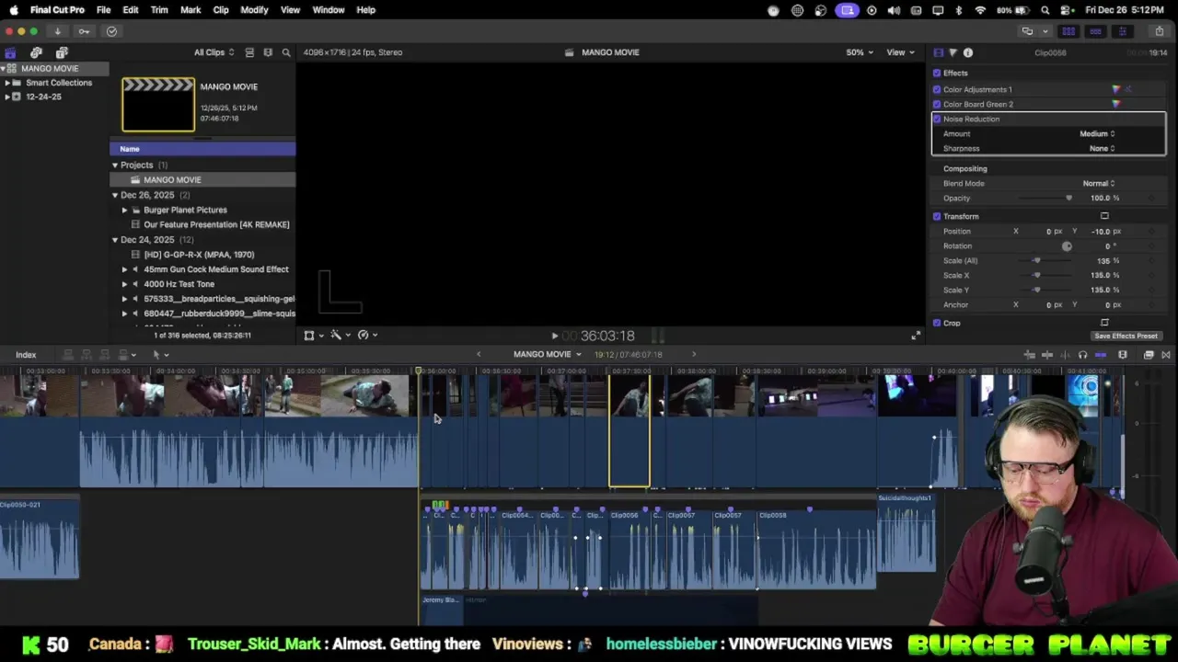Open MANGO MOVIE timeline title dropdown
The width and height of the screenshot is (1178, 662).
click(x=548, y=354)
